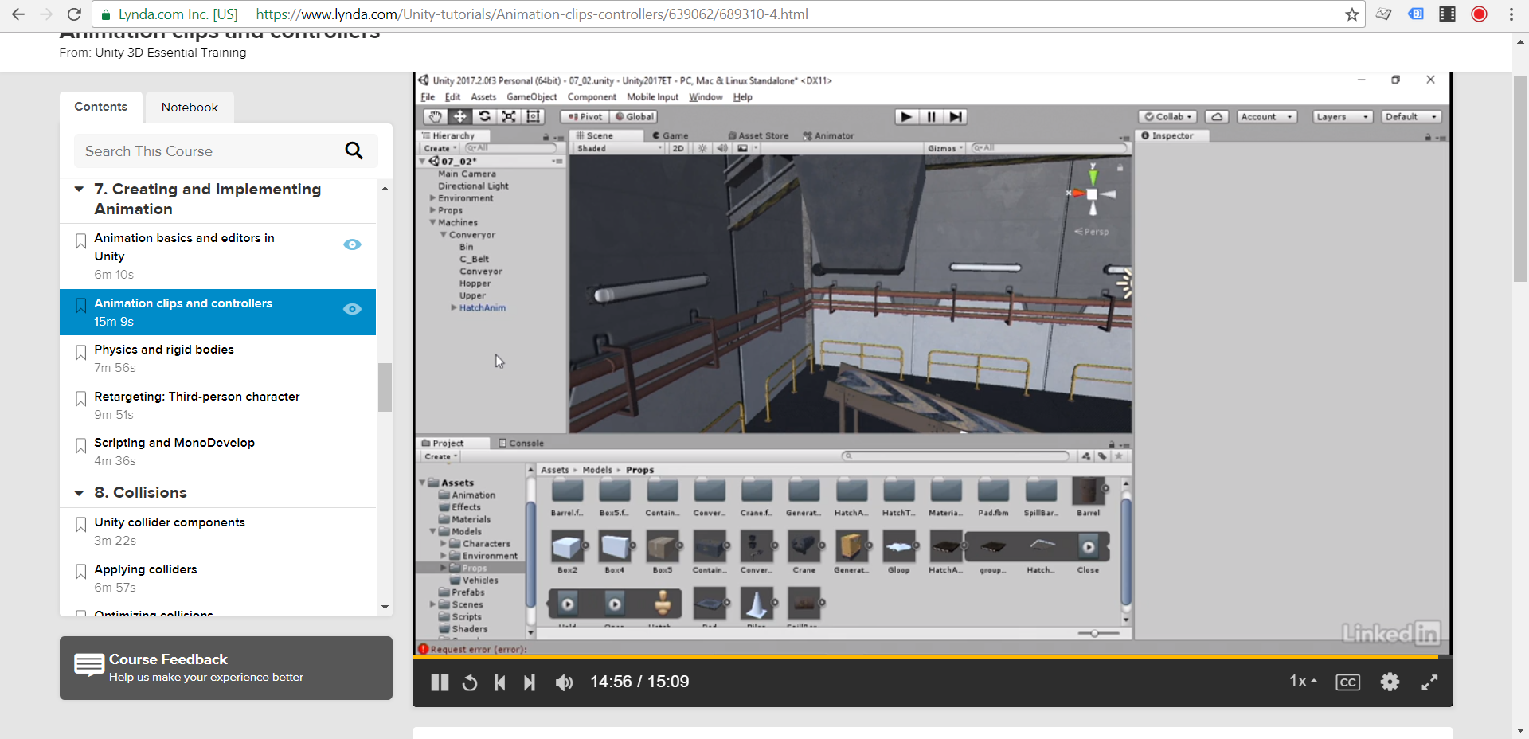This screenshot has height=739, width=1529.
Task: Skip to the next video
Action: click(530, 682)
